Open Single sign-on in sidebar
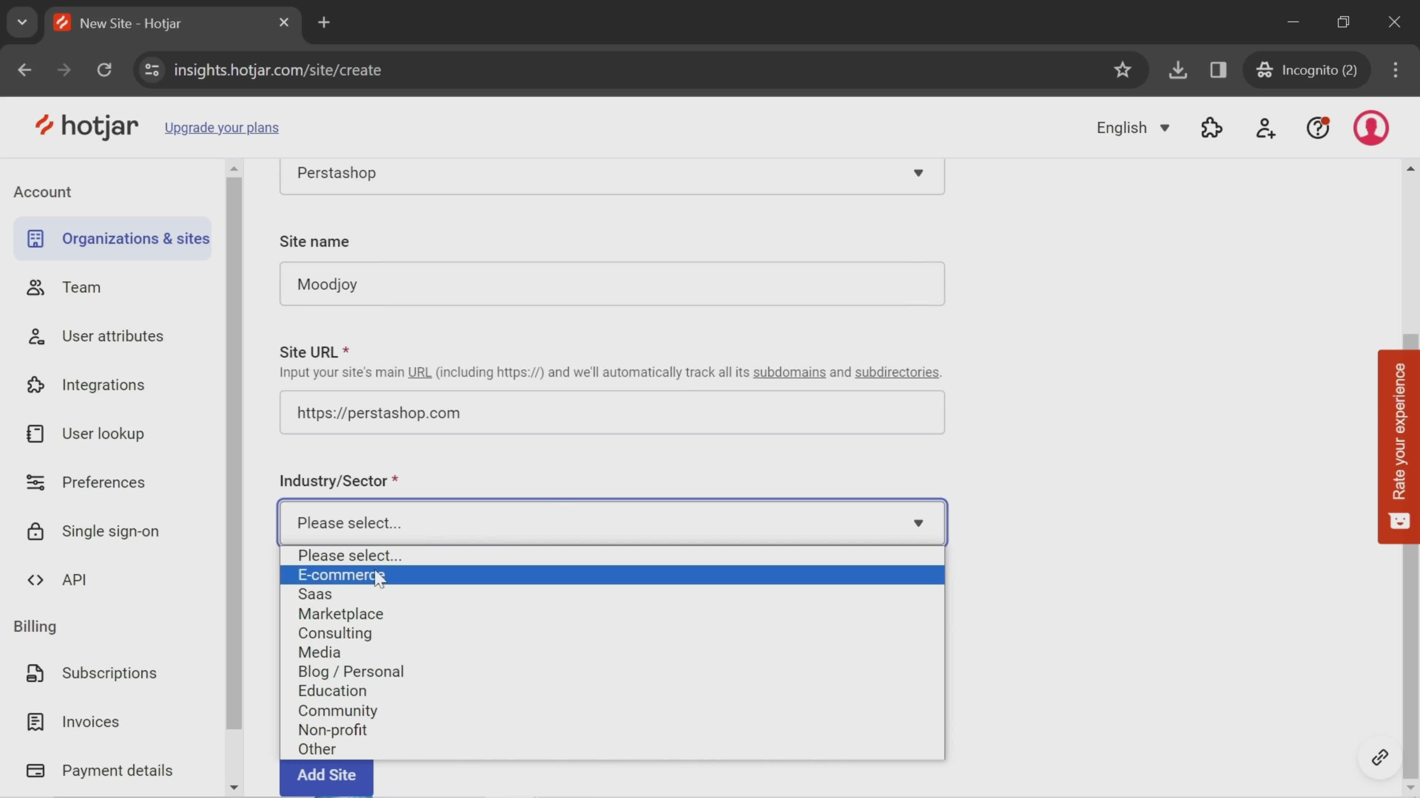This screenshot has width=1420, height=798. tap(112, 532)
